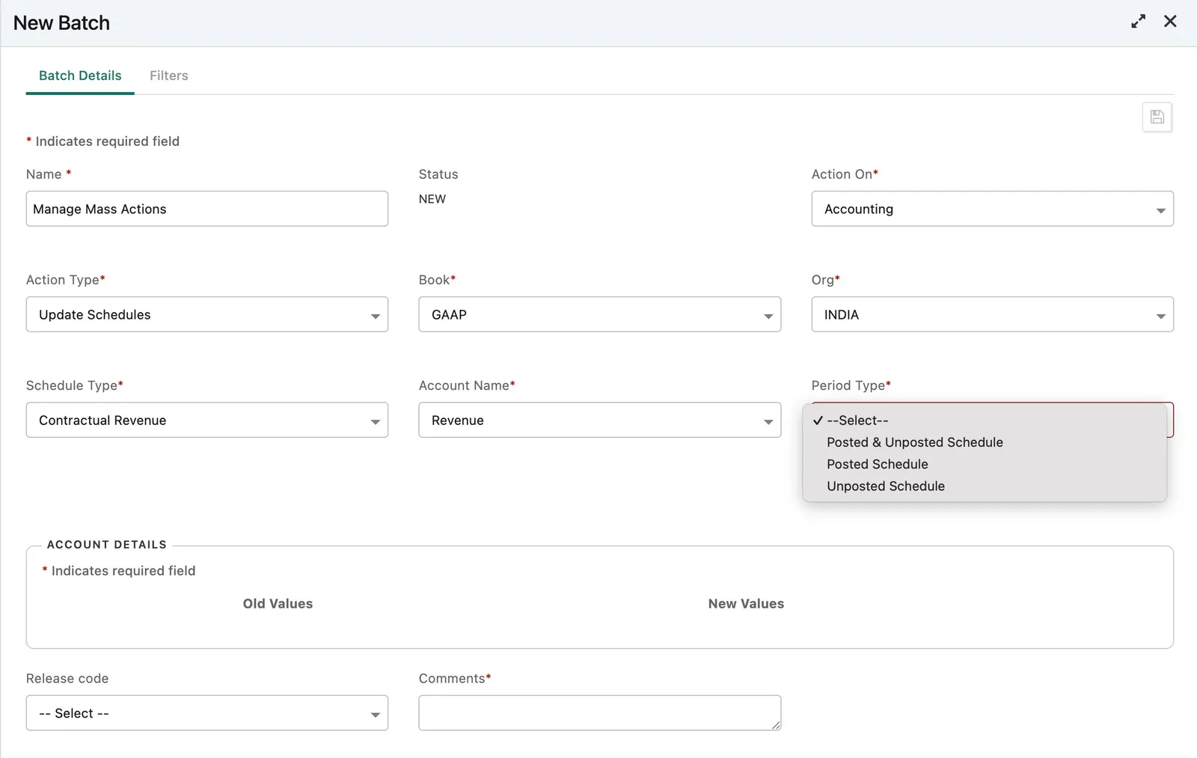The width and height of the screenshot is (1197, 758).
Task: Click the New Values column heading
Action: point(746,604)
